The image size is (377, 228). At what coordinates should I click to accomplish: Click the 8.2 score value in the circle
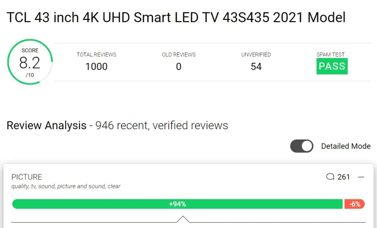coord(29,63)
